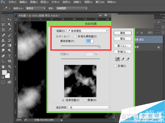Select the Dodge tool

pyautogui.click(x=10, y=50)
